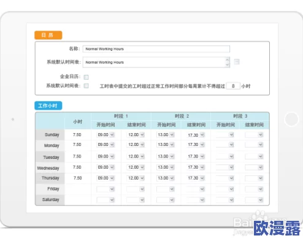Viewport: 303px width, 241px height.
Task: Click the 名称 field with Normal Working Hours
Action: coord(156,49)
